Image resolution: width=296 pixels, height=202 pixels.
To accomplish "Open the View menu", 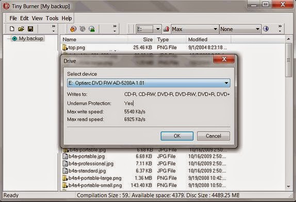I will [x=37, y=18].
